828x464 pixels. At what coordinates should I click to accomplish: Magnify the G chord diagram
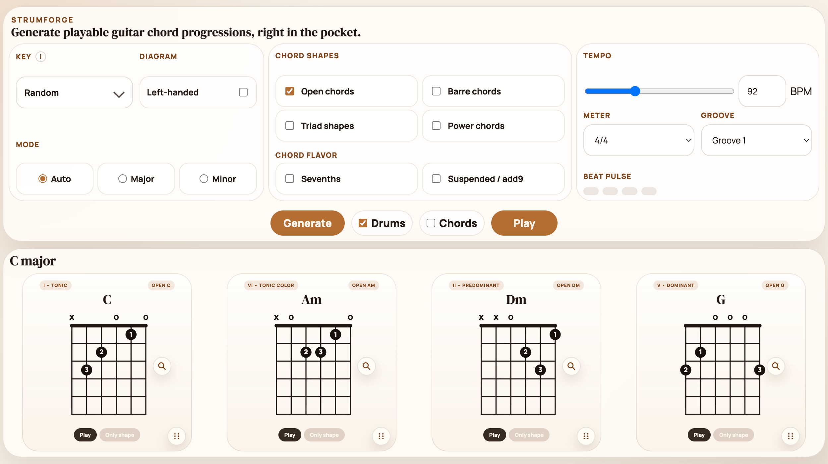(x=776, y=366)
